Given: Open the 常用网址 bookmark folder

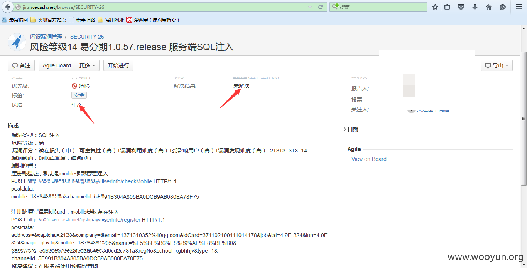Looking at the screenshot, I should coord(111,20).
